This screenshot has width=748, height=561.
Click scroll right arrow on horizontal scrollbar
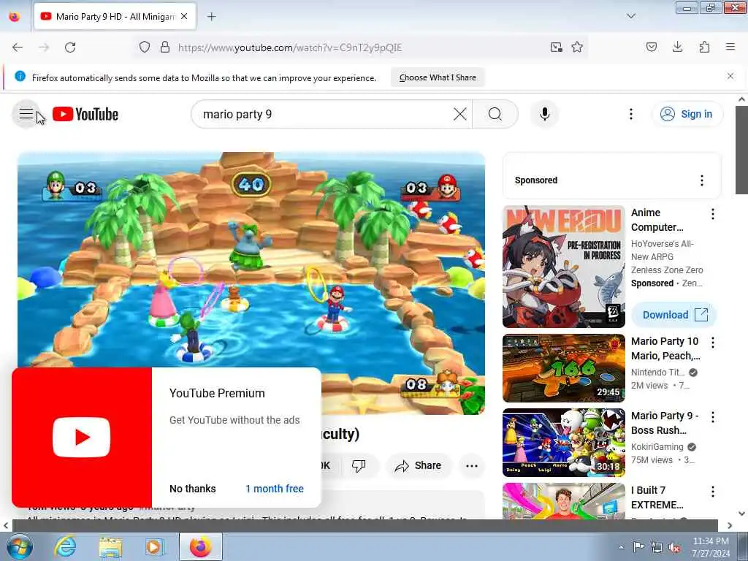pos(730,525)
